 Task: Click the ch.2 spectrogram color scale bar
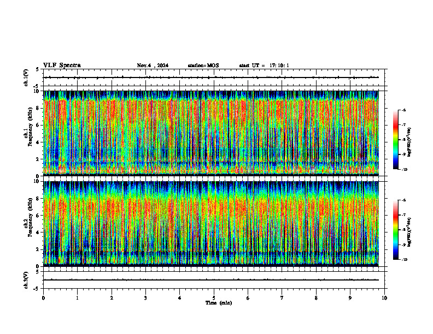click(x=395, y=230)
